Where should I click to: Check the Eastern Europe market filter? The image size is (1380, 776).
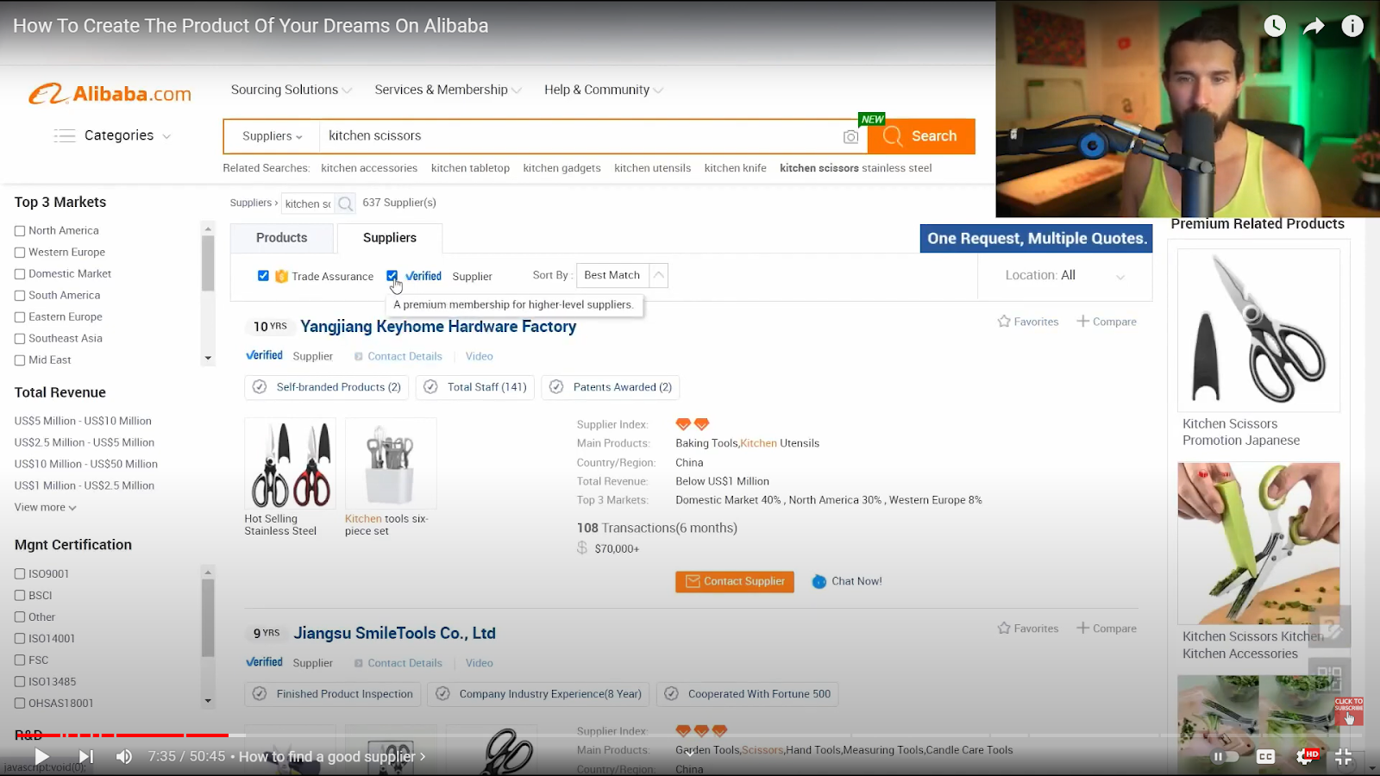point(20,317)
